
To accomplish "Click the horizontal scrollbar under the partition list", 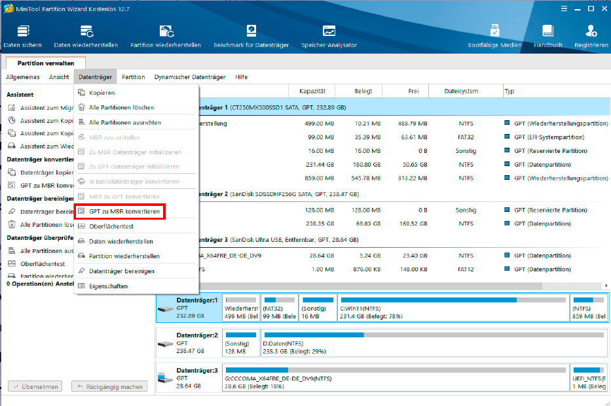I will tap(370, 286).
